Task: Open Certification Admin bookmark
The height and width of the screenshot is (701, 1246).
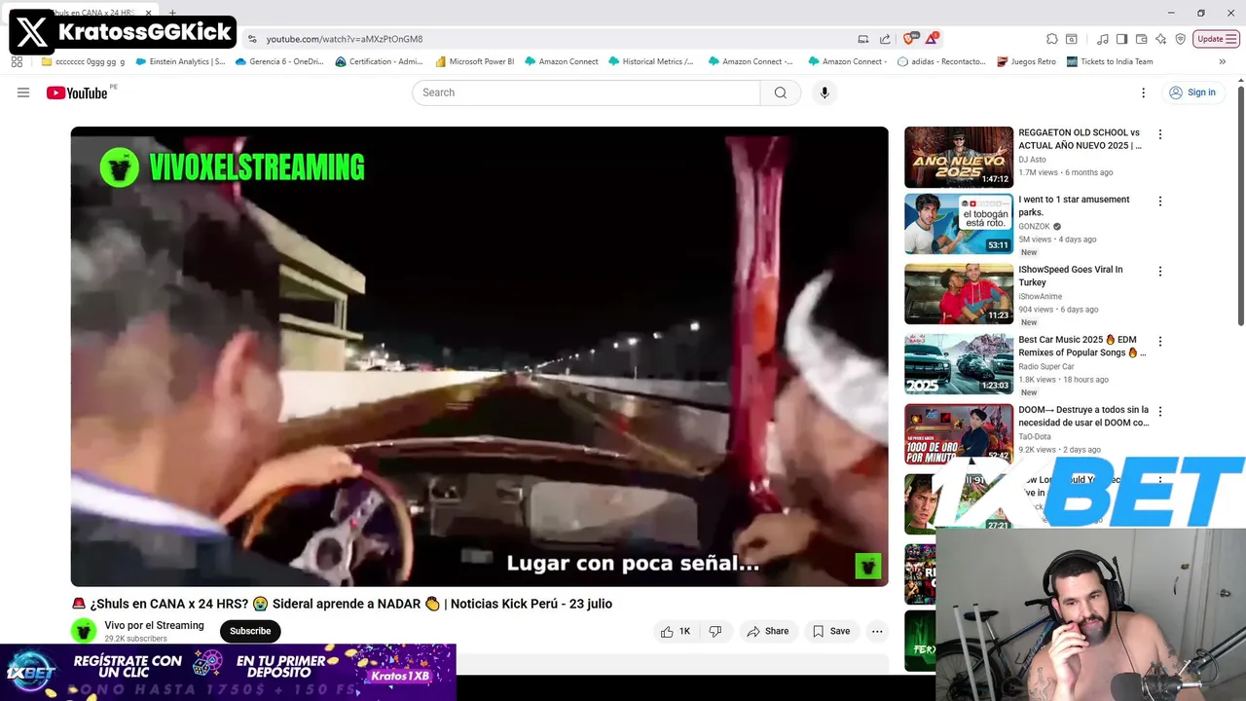Action: coord(379,61)
